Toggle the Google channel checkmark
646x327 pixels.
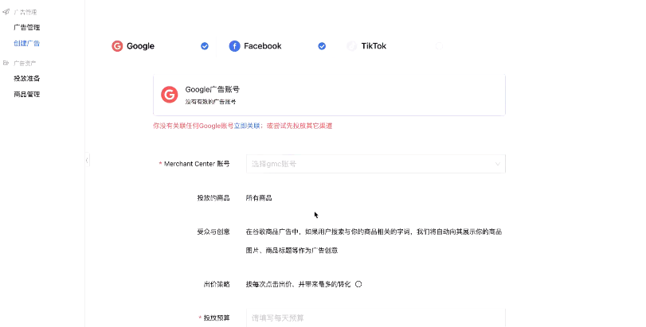click(x=205, y=46)
